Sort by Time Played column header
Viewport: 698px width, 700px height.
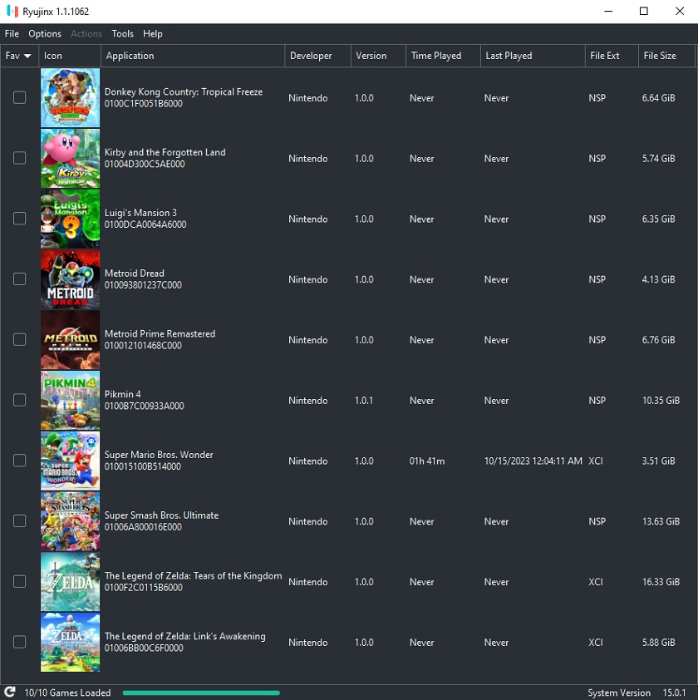[443, 56]
